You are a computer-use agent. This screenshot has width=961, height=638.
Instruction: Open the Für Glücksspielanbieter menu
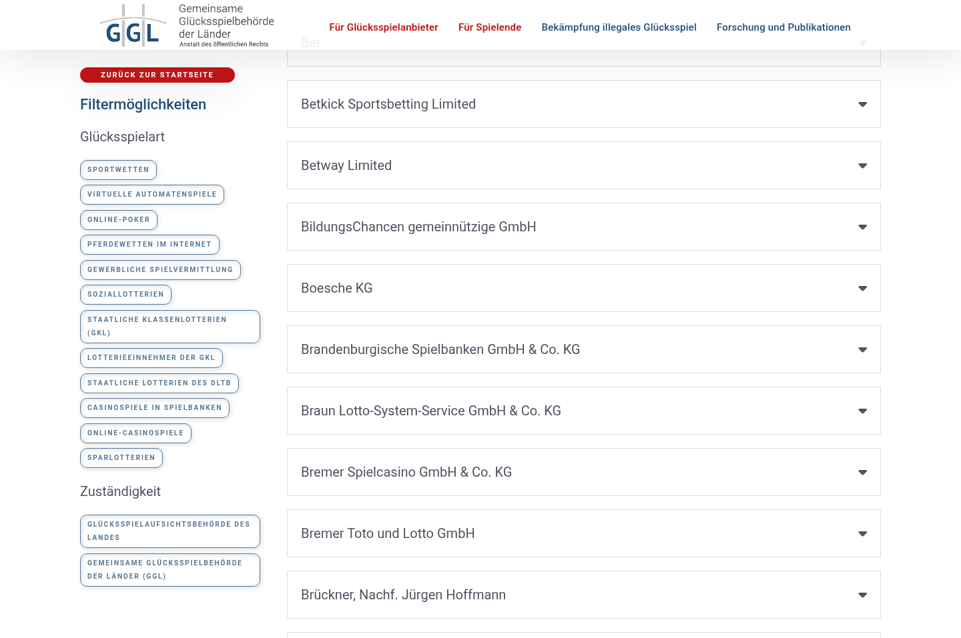click(384, 27)
